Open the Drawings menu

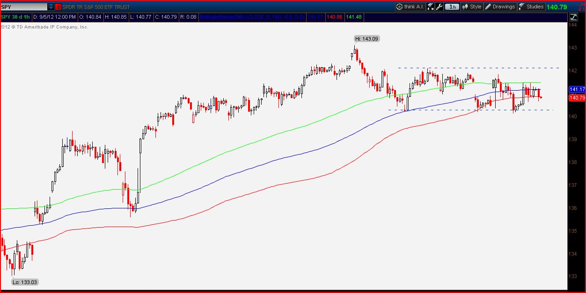500,7
